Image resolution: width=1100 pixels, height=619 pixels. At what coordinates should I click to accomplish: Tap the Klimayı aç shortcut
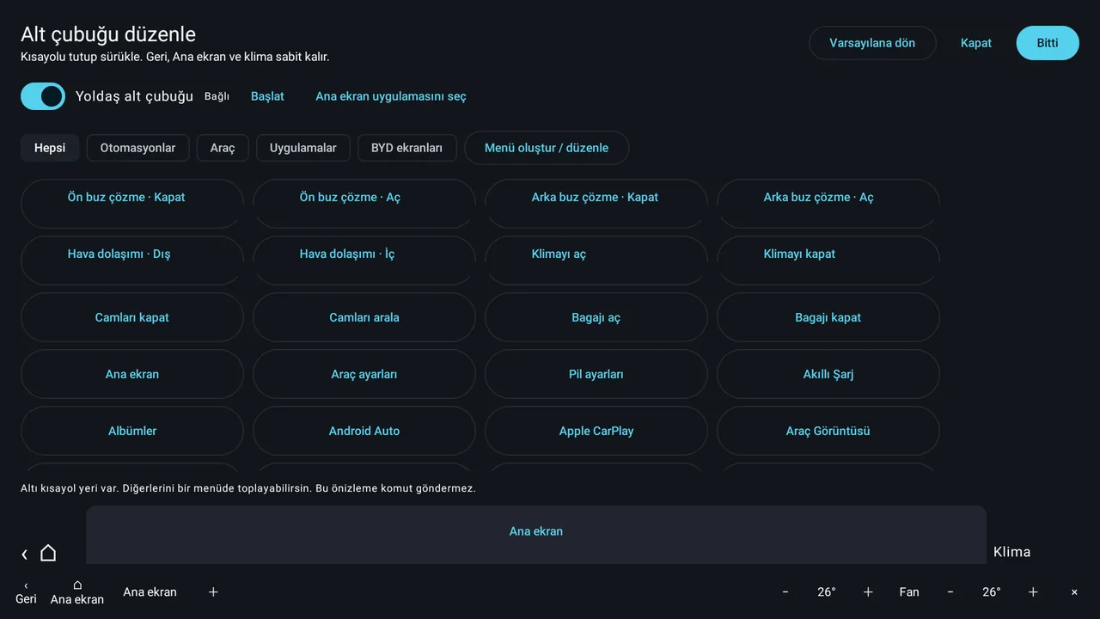[596, 260]
